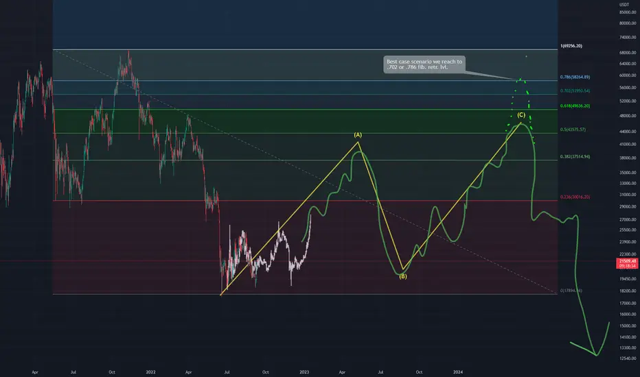Viewport: 640px width, 377px height.
Task: Click the 2024 label on time axis
Action: point(458,372)
